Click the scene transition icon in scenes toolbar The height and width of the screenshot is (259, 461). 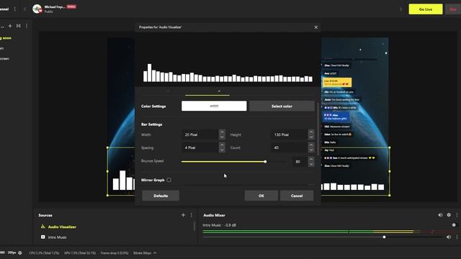(19, 26)
